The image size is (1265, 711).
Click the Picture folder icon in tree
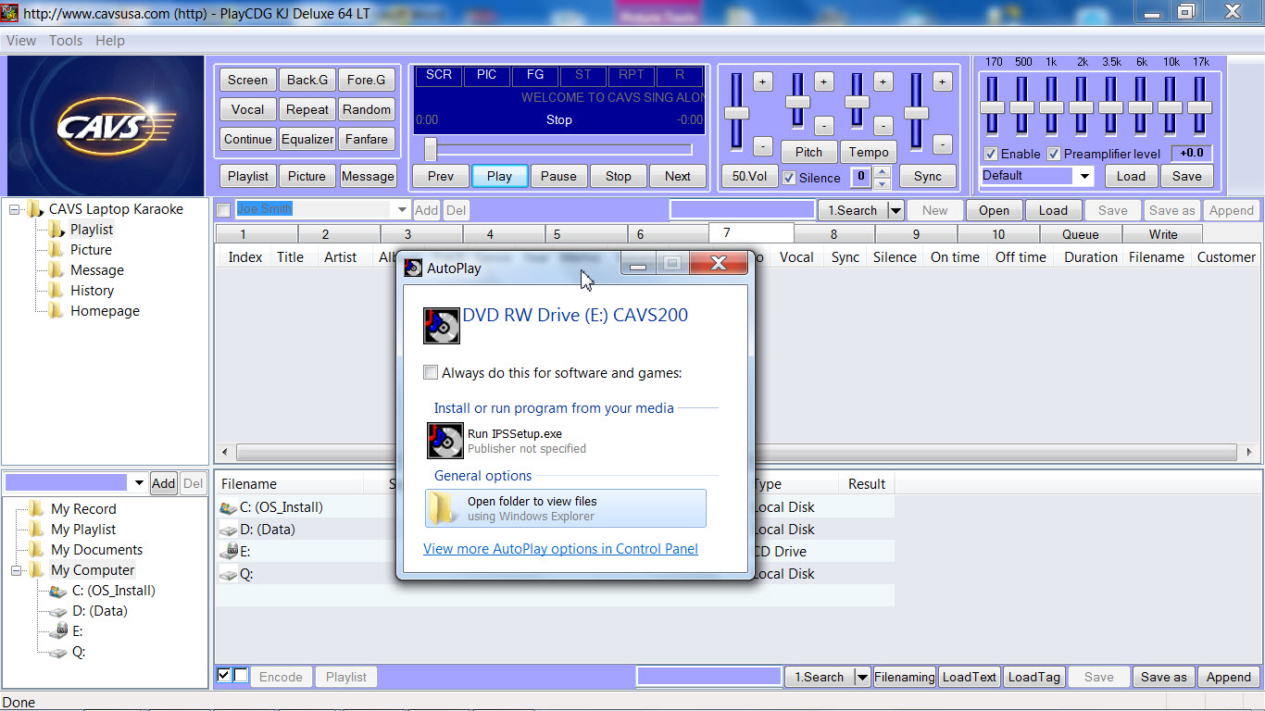pyautogui.click(x=57, y=250)
